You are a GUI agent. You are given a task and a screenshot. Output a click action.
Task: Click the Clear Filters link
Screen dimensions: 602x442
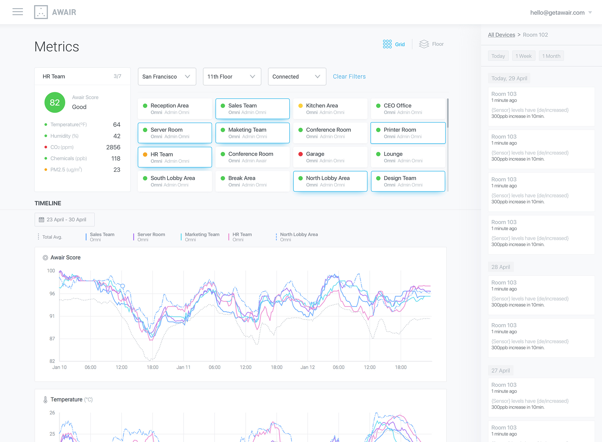[x=349, y=76]
